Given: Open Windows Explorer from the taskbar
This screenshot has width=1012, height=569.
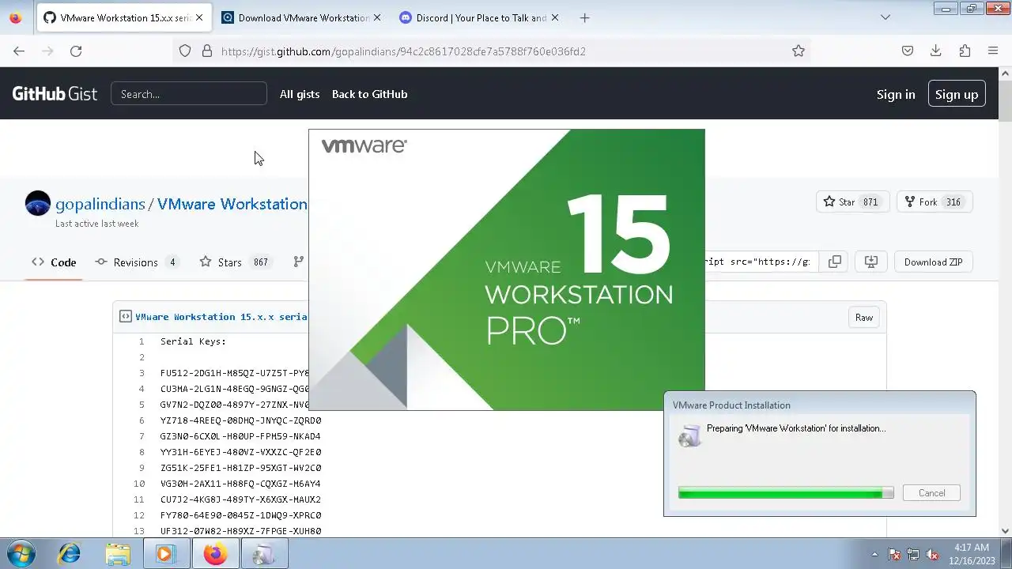Looking at the screenshot, I should (x=118, y=554).
